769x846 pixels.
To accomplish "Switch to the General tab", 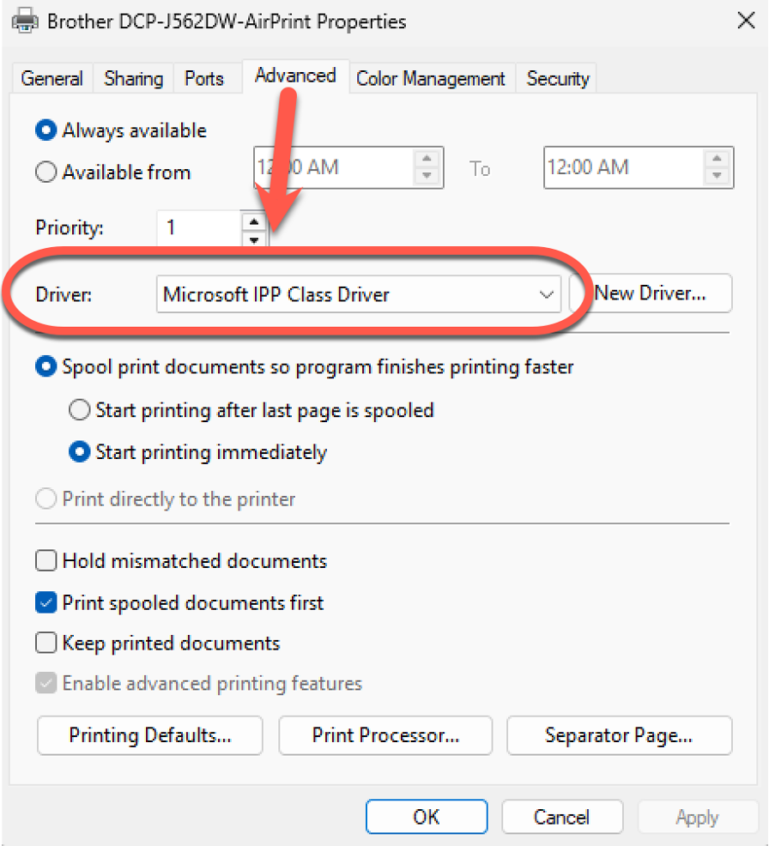I will point(51,79).
